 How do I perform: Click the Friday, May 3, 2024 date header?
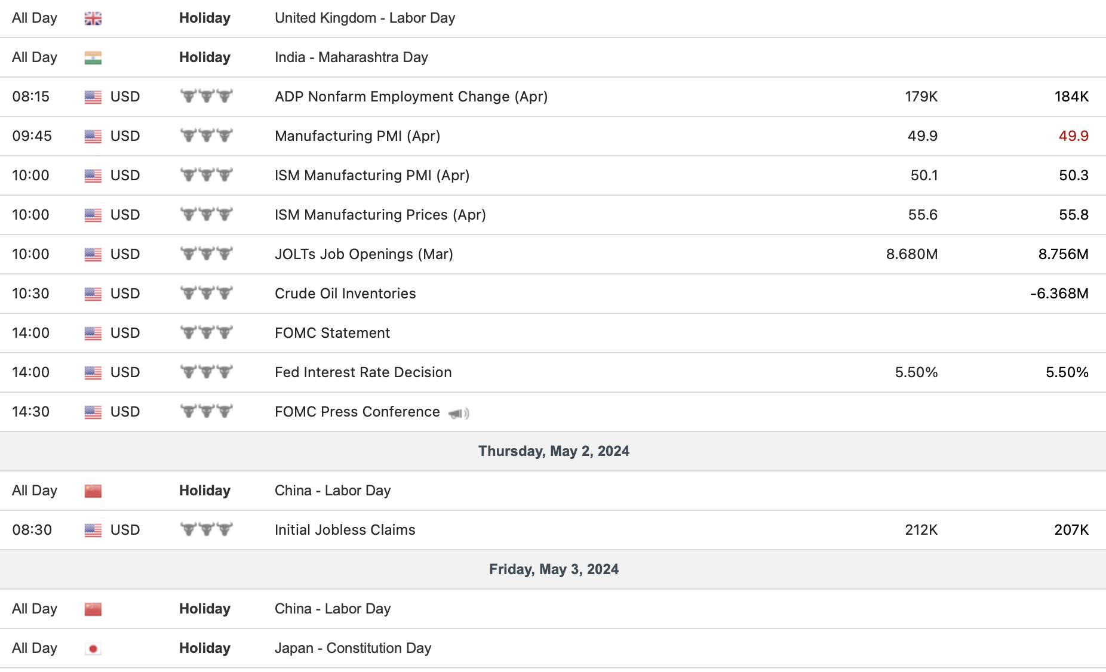[554, 569]
